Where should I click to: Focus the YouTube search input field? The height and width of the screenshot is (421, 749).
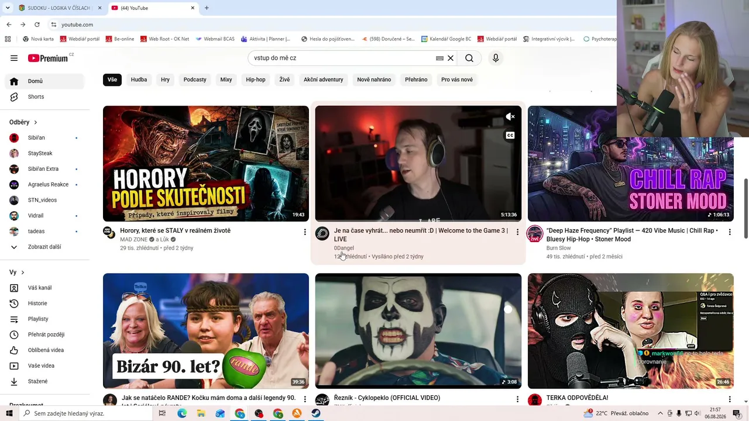point(342,58)
